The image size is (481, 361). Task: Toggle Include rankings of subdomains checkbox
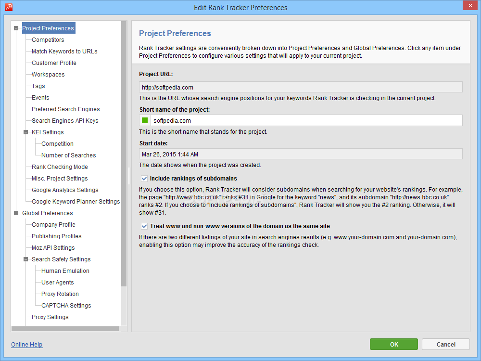(144, 179)
